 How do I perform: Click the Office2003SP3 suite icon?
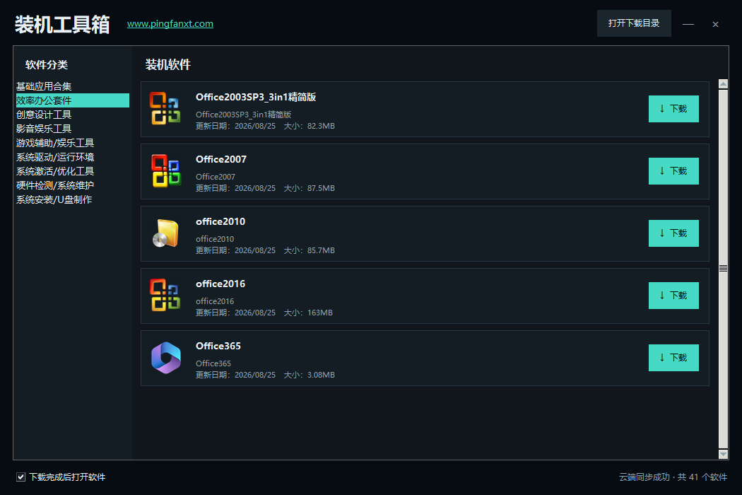click(x=165, y=108)
